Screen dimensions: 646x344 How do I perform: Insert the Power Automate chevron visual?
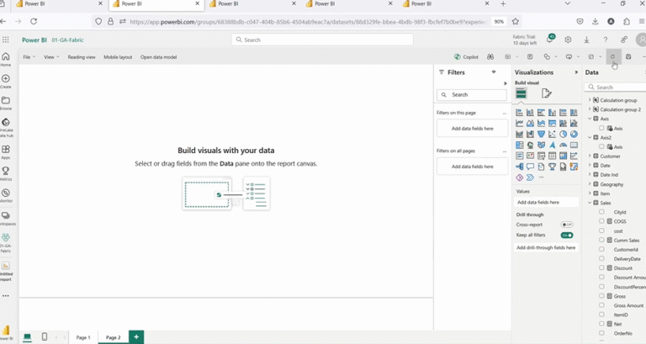pos(530,177)
